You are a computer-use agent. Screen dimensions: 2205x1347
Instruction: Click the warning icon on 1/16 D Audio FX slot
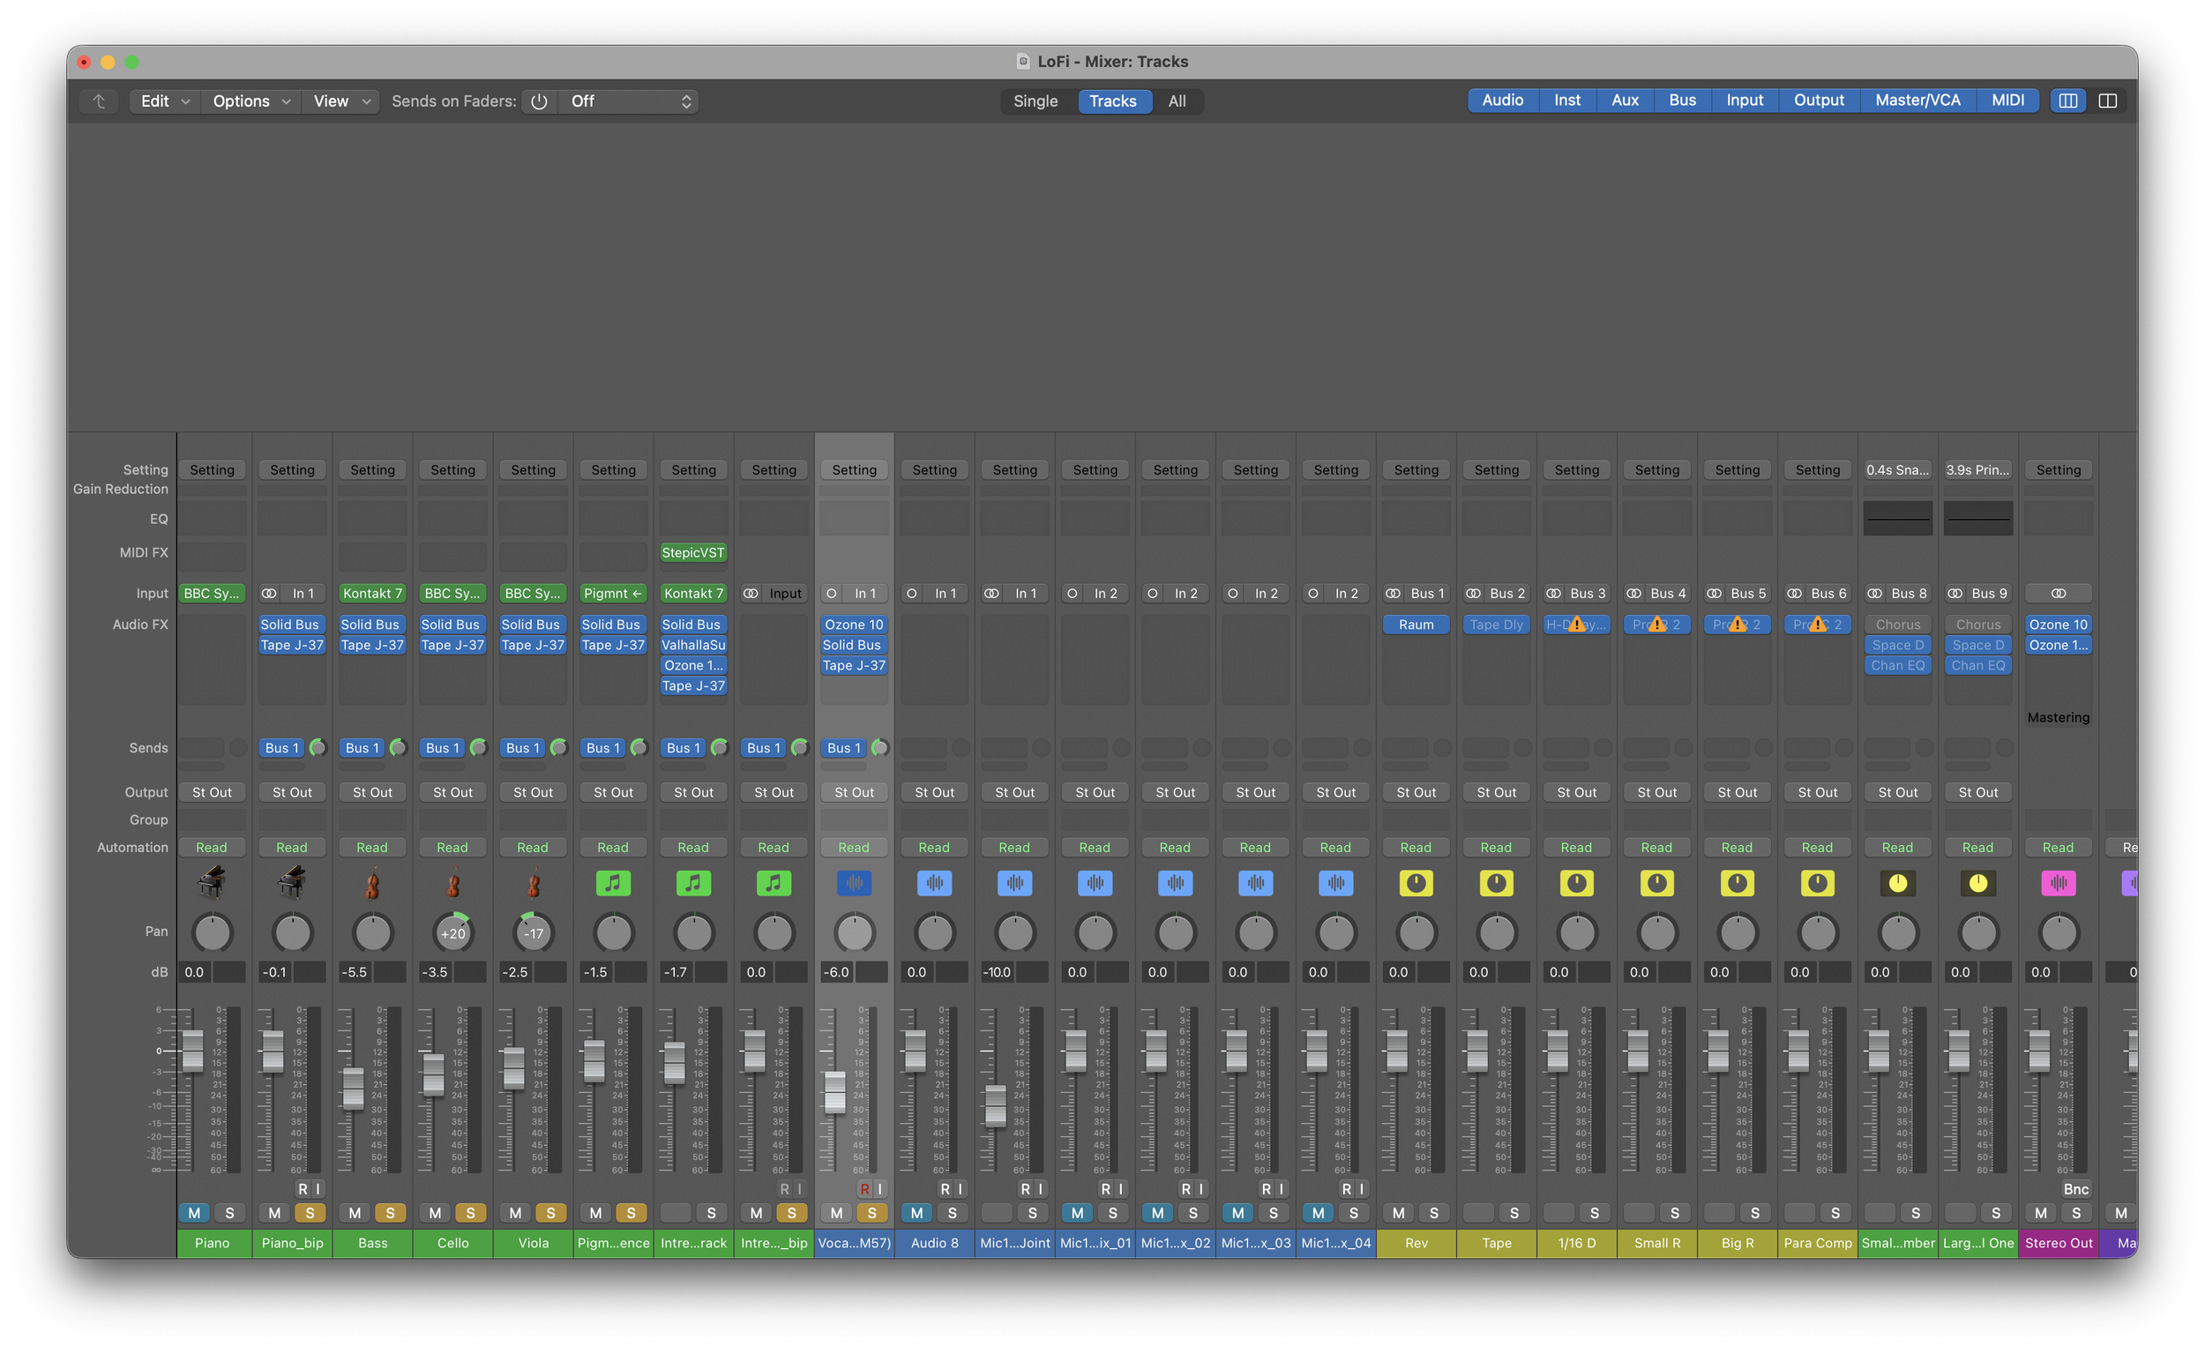[x=1577, y=624]
